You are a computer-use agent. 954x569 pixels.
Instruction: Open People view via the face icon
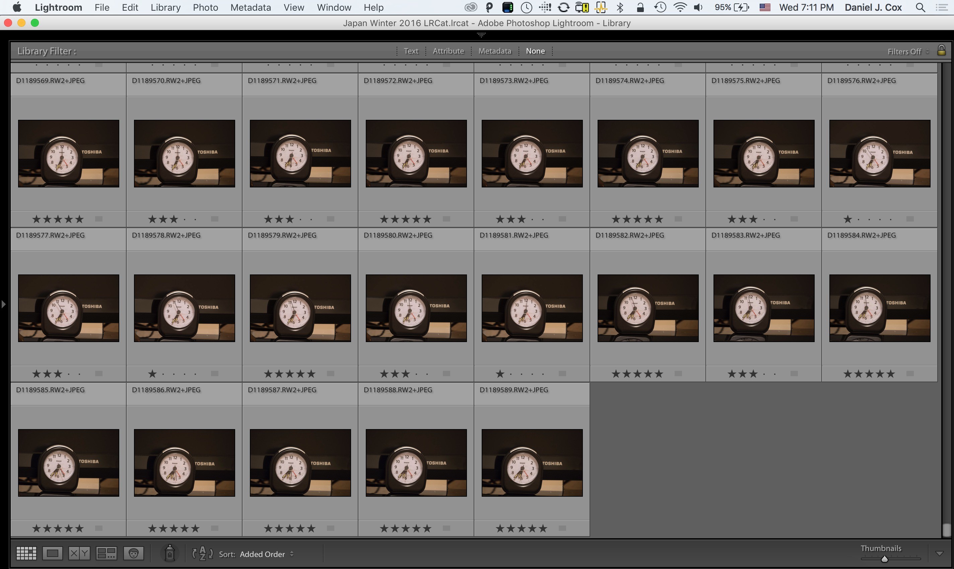(x=134, y=553)
